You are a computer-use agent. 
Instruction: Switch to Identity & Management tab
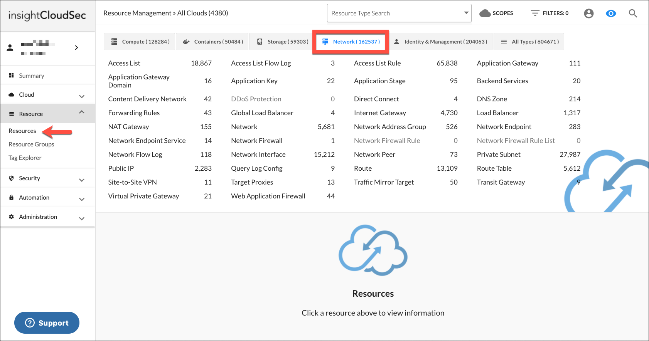click(440, 42)
